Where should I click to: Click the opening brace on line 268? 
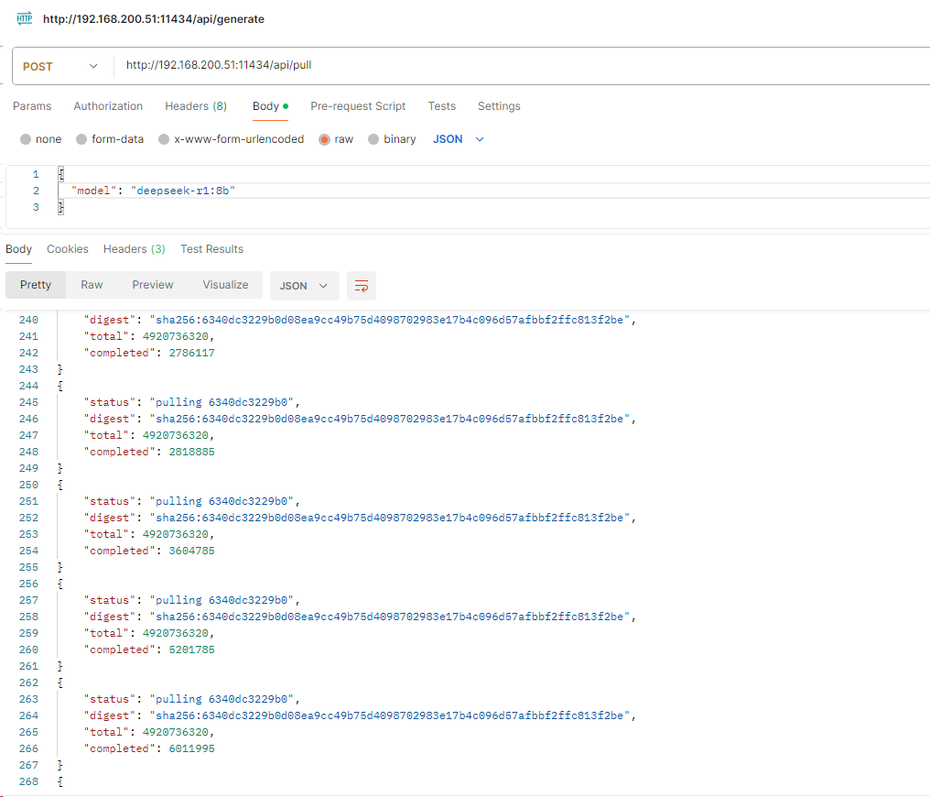pos(59,782)
